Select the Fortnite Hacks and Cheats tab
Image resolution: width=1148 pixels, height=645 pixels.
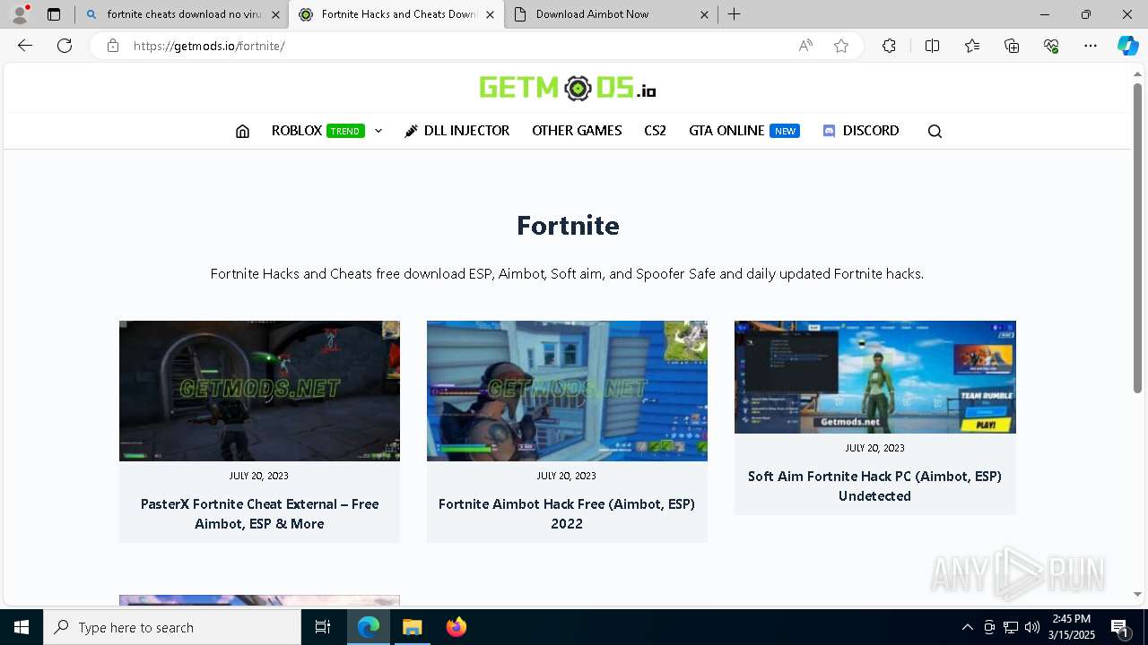coord(396,14)
